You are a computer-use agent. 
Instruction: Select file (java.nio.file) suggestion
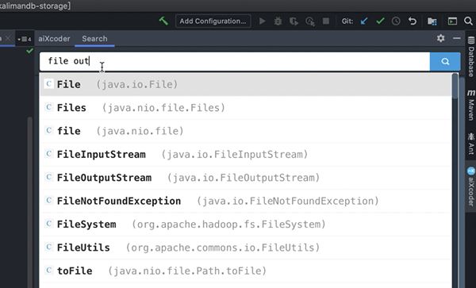(x=246, y=131)
